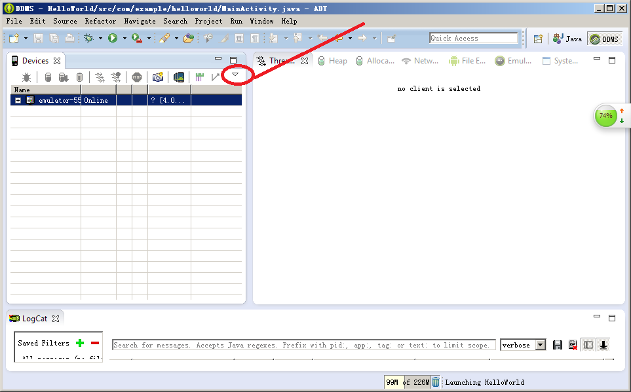Screen dimensions: 631x392
Task: Click the Save disk icon in main toolbar
Action: tap(38, 38)
